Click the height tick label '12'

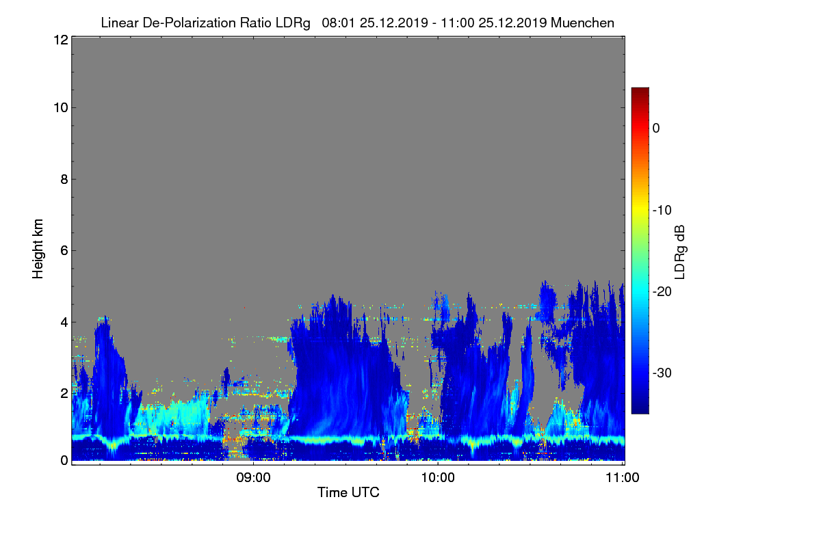[60, 40]
